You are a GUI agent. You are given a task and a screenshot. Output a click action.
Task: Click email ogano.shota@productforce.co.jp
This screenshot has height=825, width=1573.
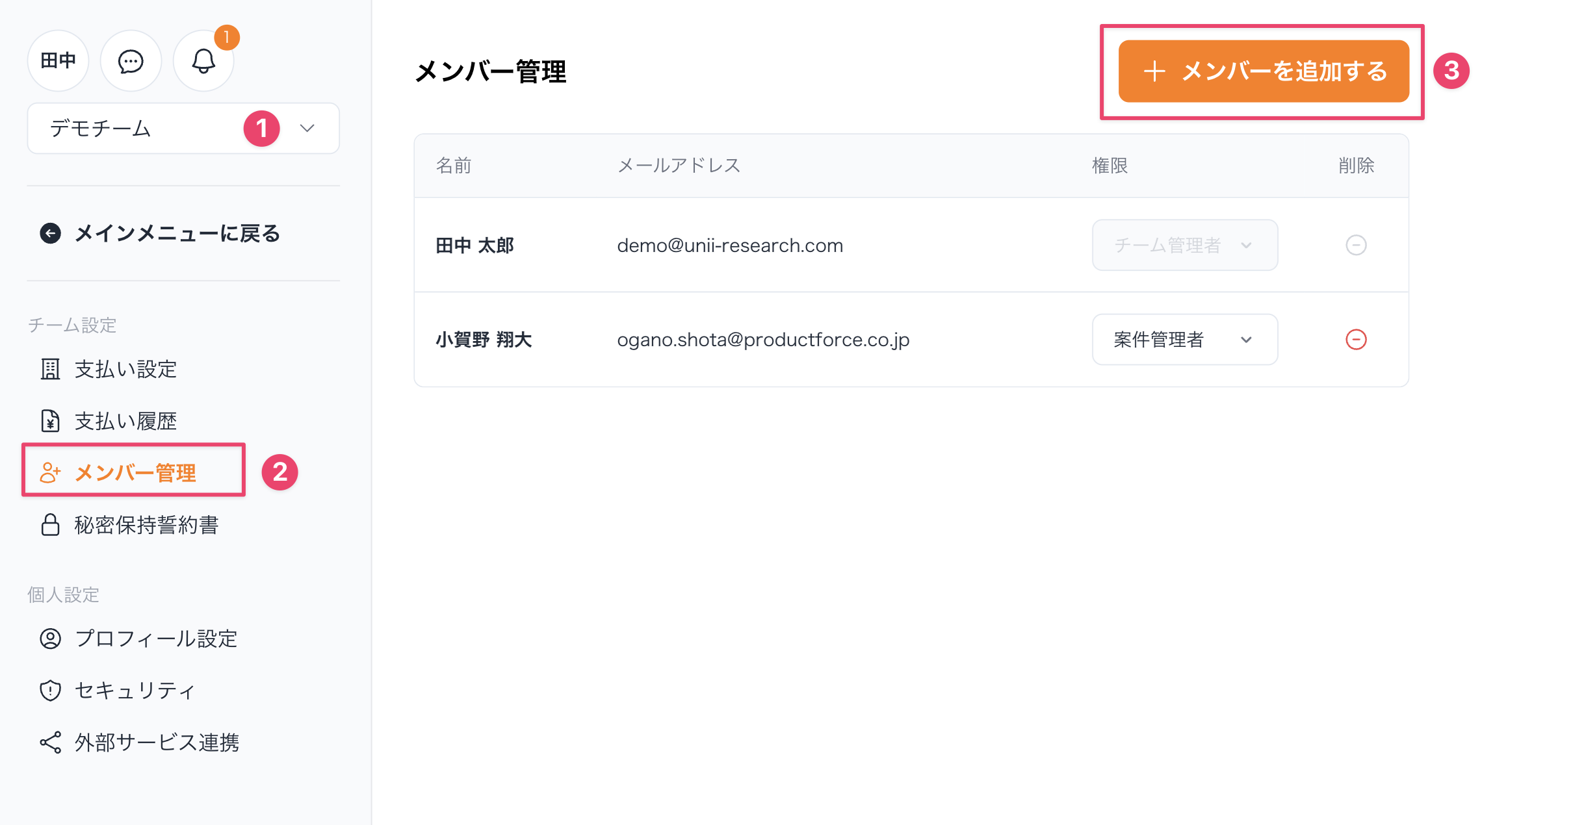[763, 340]
